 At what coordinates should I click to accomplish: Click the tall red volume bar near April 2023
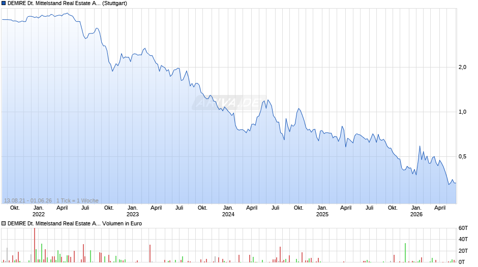[x=150, y=253]
